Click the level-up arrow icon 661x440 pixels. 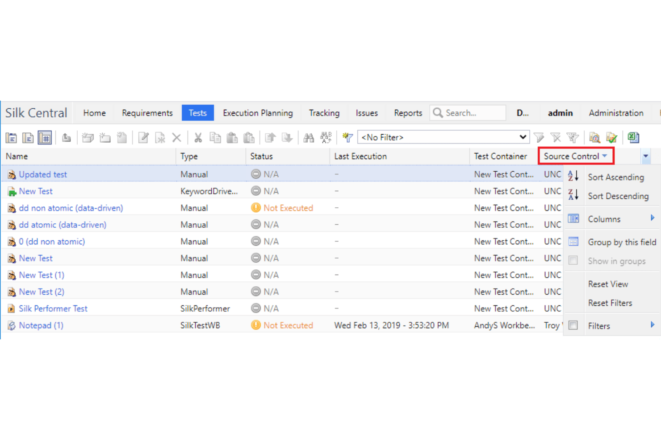[x=67, y=138]
